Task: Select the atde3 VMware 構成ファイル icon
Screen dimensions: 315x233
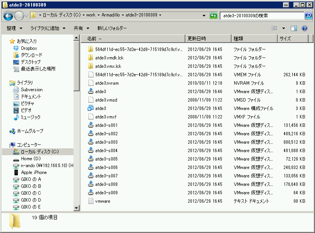Action: (x=91, y=108)
